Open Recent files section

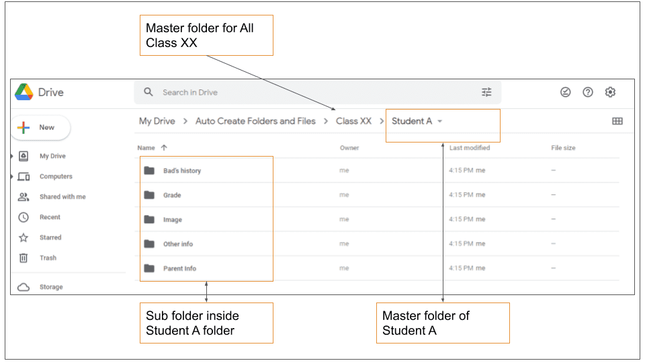[x=50, y=218]
